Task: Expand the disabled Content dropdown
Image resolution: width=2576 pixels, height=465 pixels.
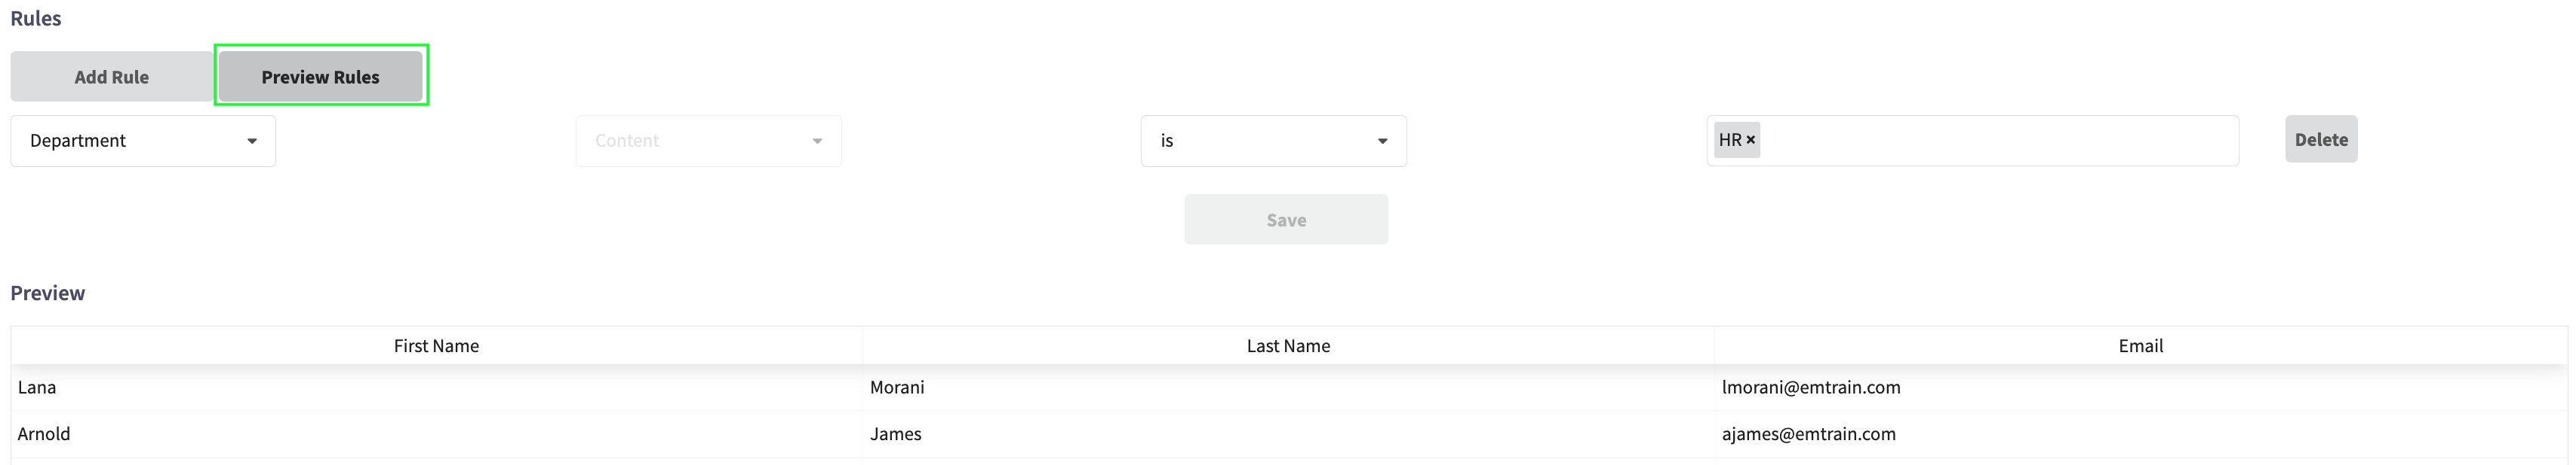Action: click(x=708, y=141)
